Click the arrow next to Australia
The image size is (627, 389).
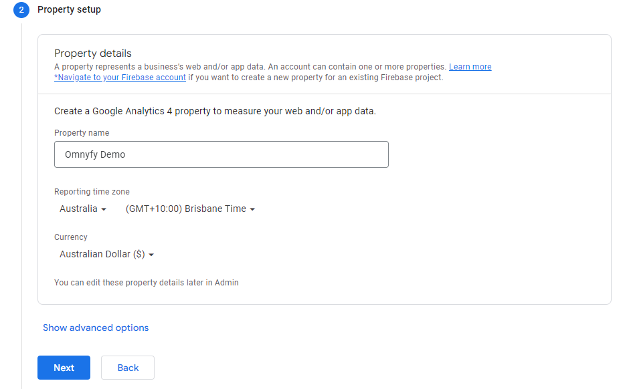(104, 209)
